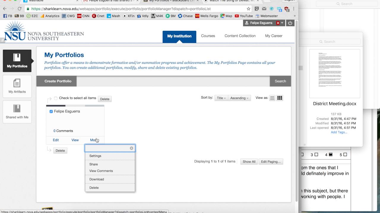This screenshot has height=213, width=380.
Task: Open the Map bookmark
Action: pyautogui.click(x=226, y=16)
